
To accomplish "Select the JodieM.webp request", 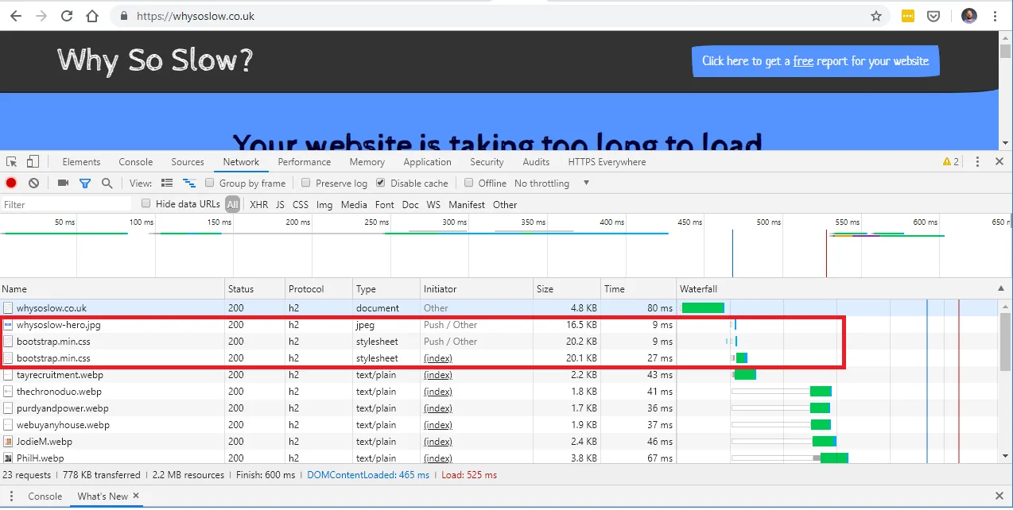I will coord(499,442).
